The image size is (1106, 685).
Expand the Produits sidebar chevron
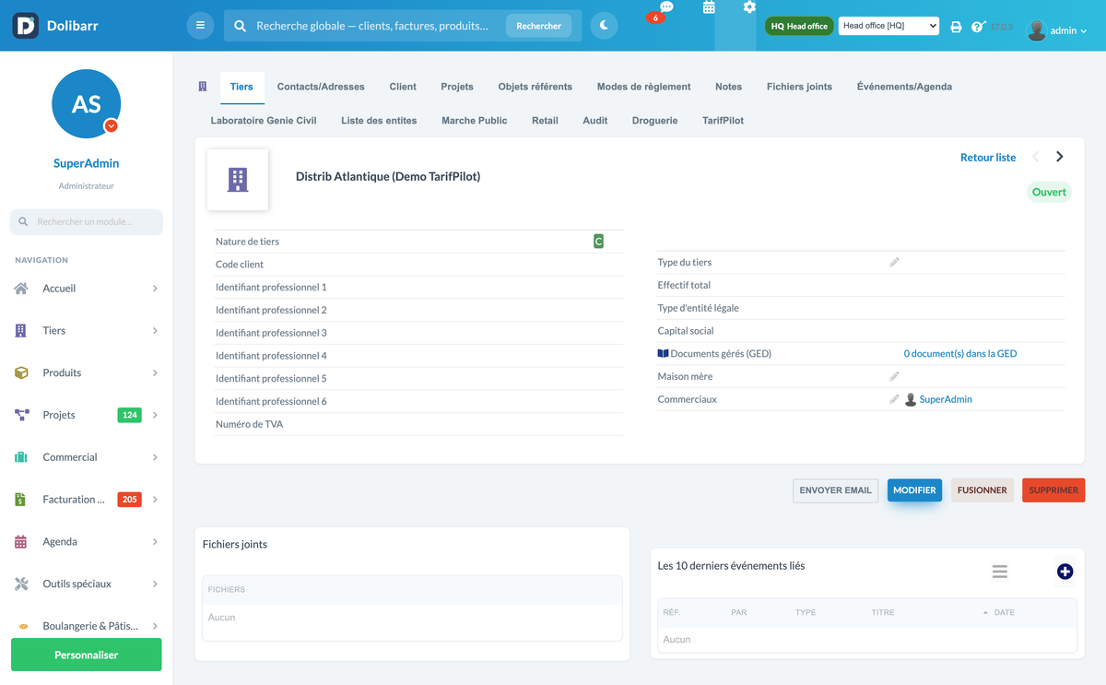155,373
